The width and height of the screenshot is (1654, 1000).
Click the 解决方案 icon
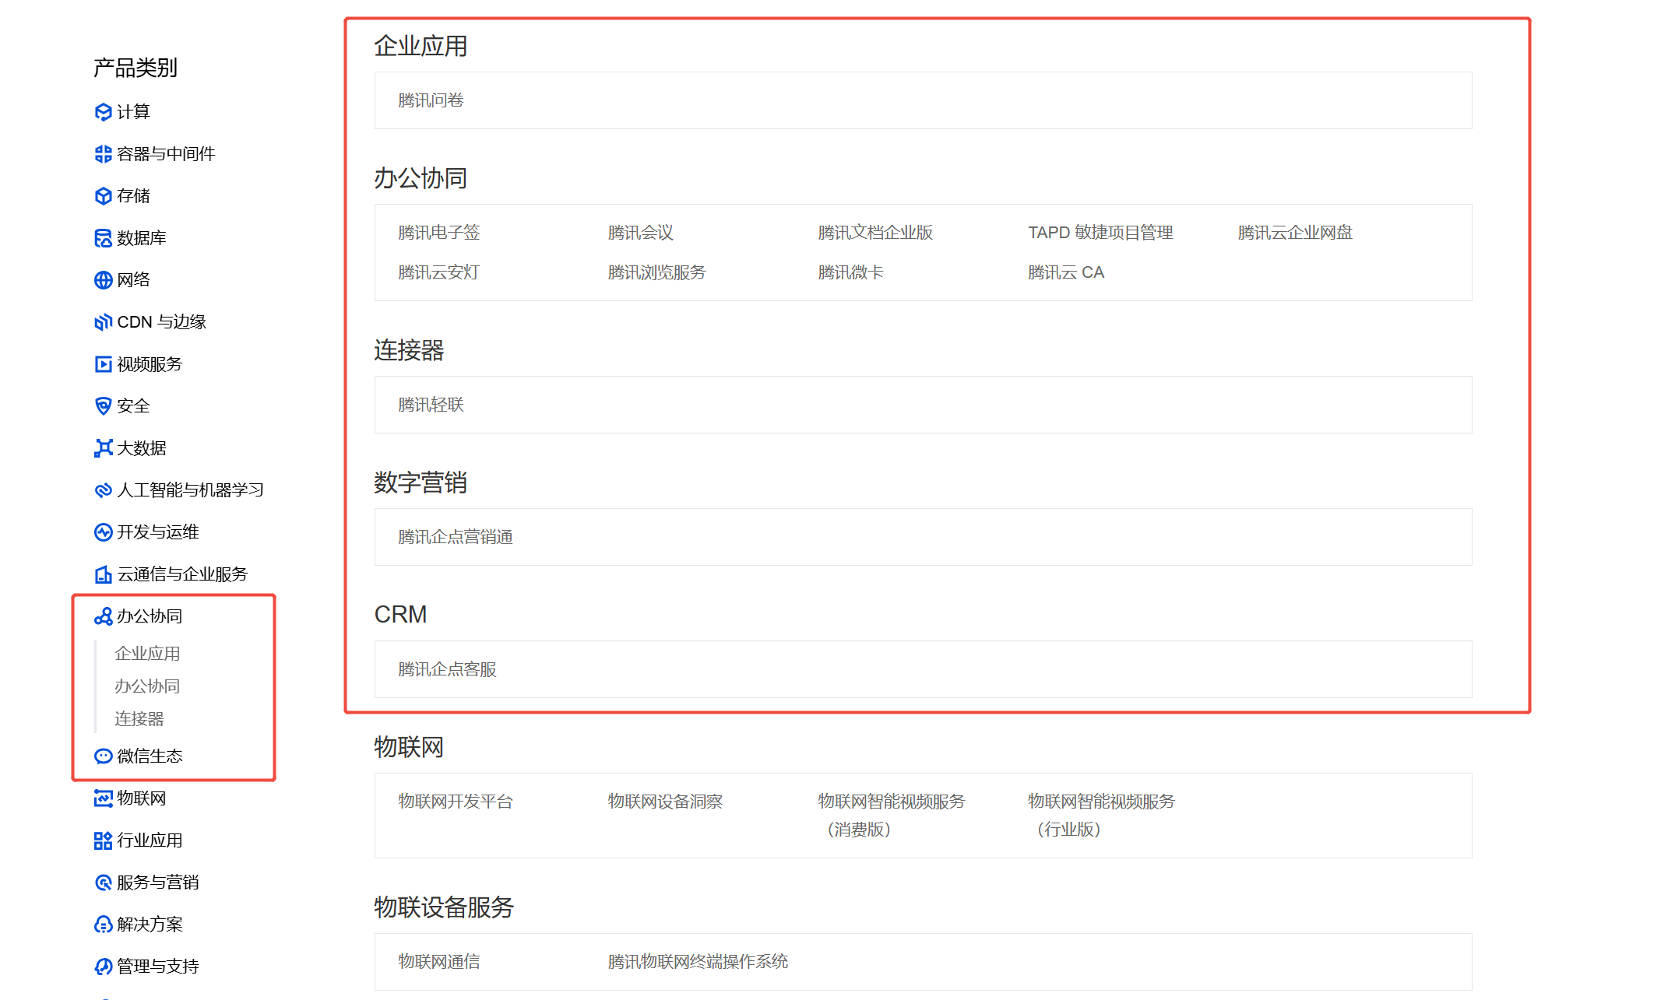click(103, 925)
